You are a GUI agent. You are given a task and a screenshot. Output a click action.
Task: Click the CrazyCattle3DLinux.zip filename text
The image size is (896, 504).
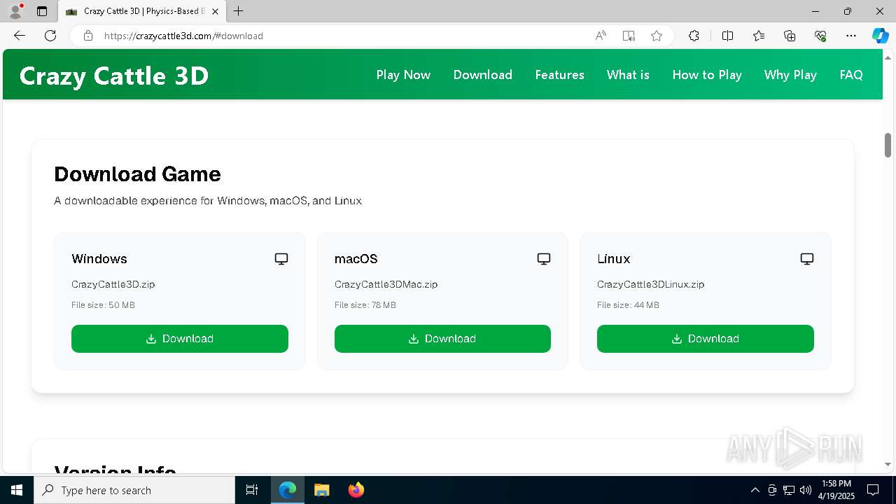[651, 284]
